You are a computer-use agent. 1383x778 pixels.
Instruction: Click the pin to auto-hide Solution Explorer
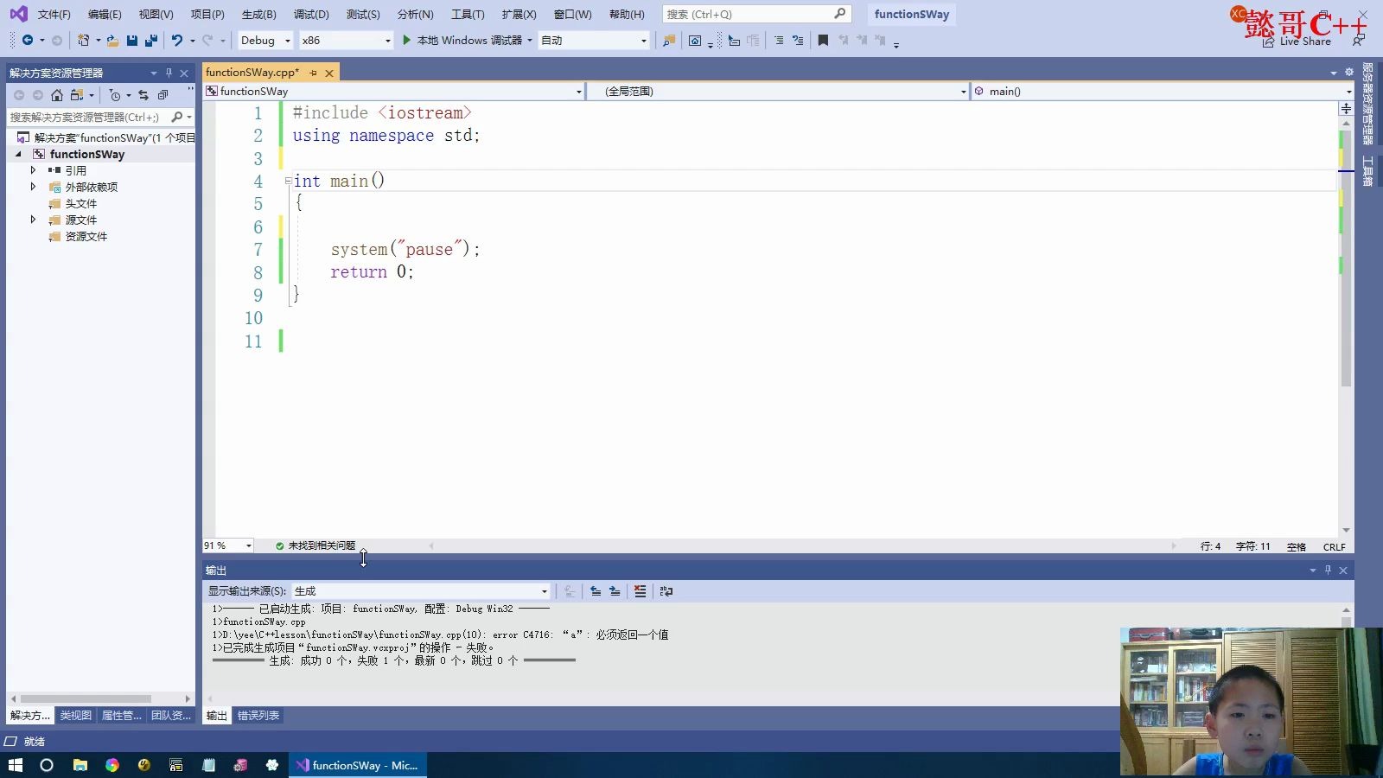tap(169, 73)
